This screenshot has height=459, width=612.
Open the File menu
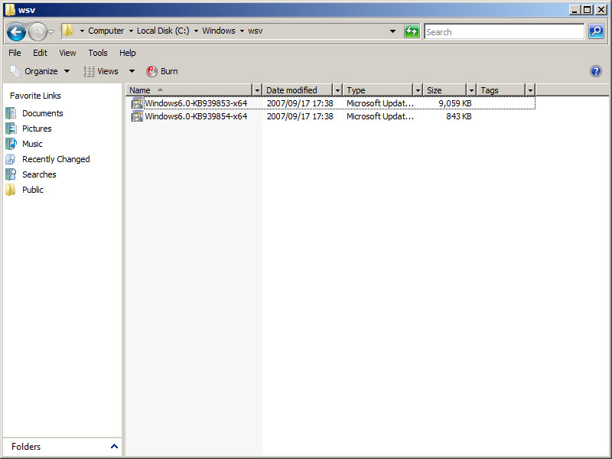[x=15, y=53]
